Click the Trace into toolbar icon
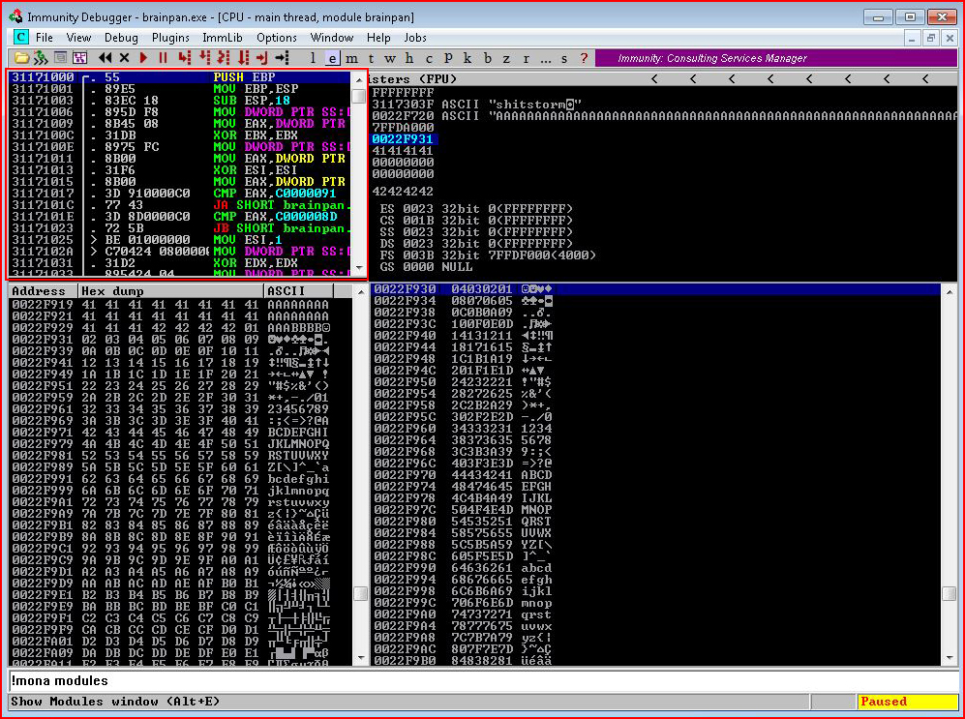Image resolution: width=965 pixels, height=719 pixels. (x=224, y=58)
